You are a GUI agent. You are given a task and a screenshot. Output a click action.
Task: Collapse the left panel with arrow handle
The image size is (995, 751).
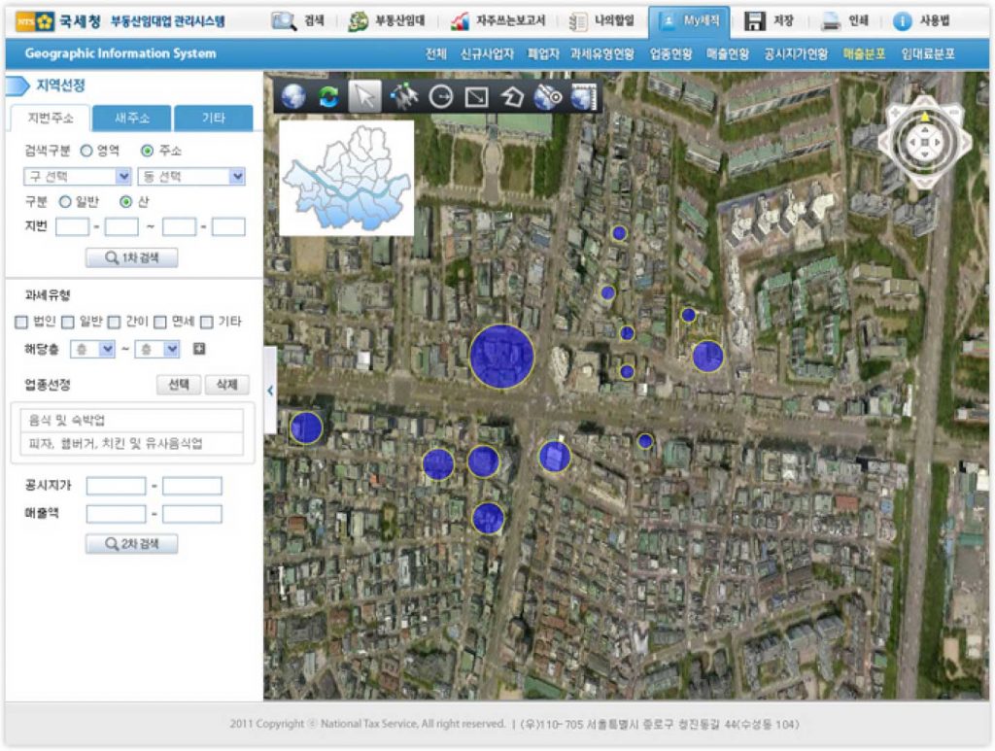[x=269, y=391]
